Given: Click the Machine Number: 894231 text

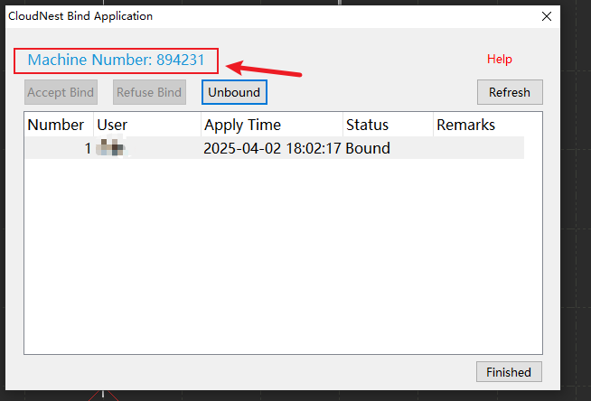Looking at the screenshot, I should [x=116, y=61].
